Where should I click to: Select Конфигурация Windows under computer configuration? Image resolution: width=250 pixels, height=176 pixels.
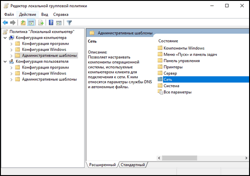point(44,50)
